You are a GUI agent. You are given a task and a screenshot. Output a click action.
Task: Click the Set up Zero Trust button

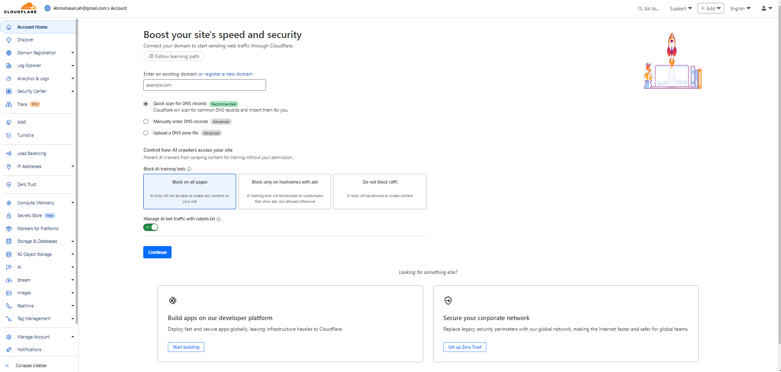pyautogui.click(x=465, y=347)
